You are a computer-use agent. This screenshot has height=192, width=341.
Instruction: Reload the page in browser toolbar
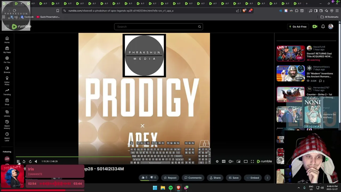14,11
